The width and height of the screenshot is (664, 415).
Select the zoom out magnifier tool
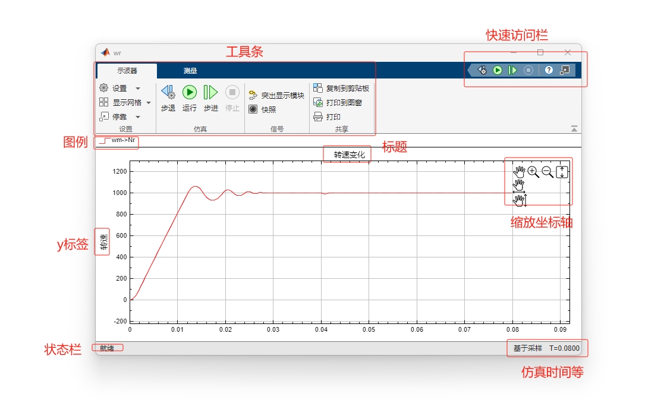[547, 172]
